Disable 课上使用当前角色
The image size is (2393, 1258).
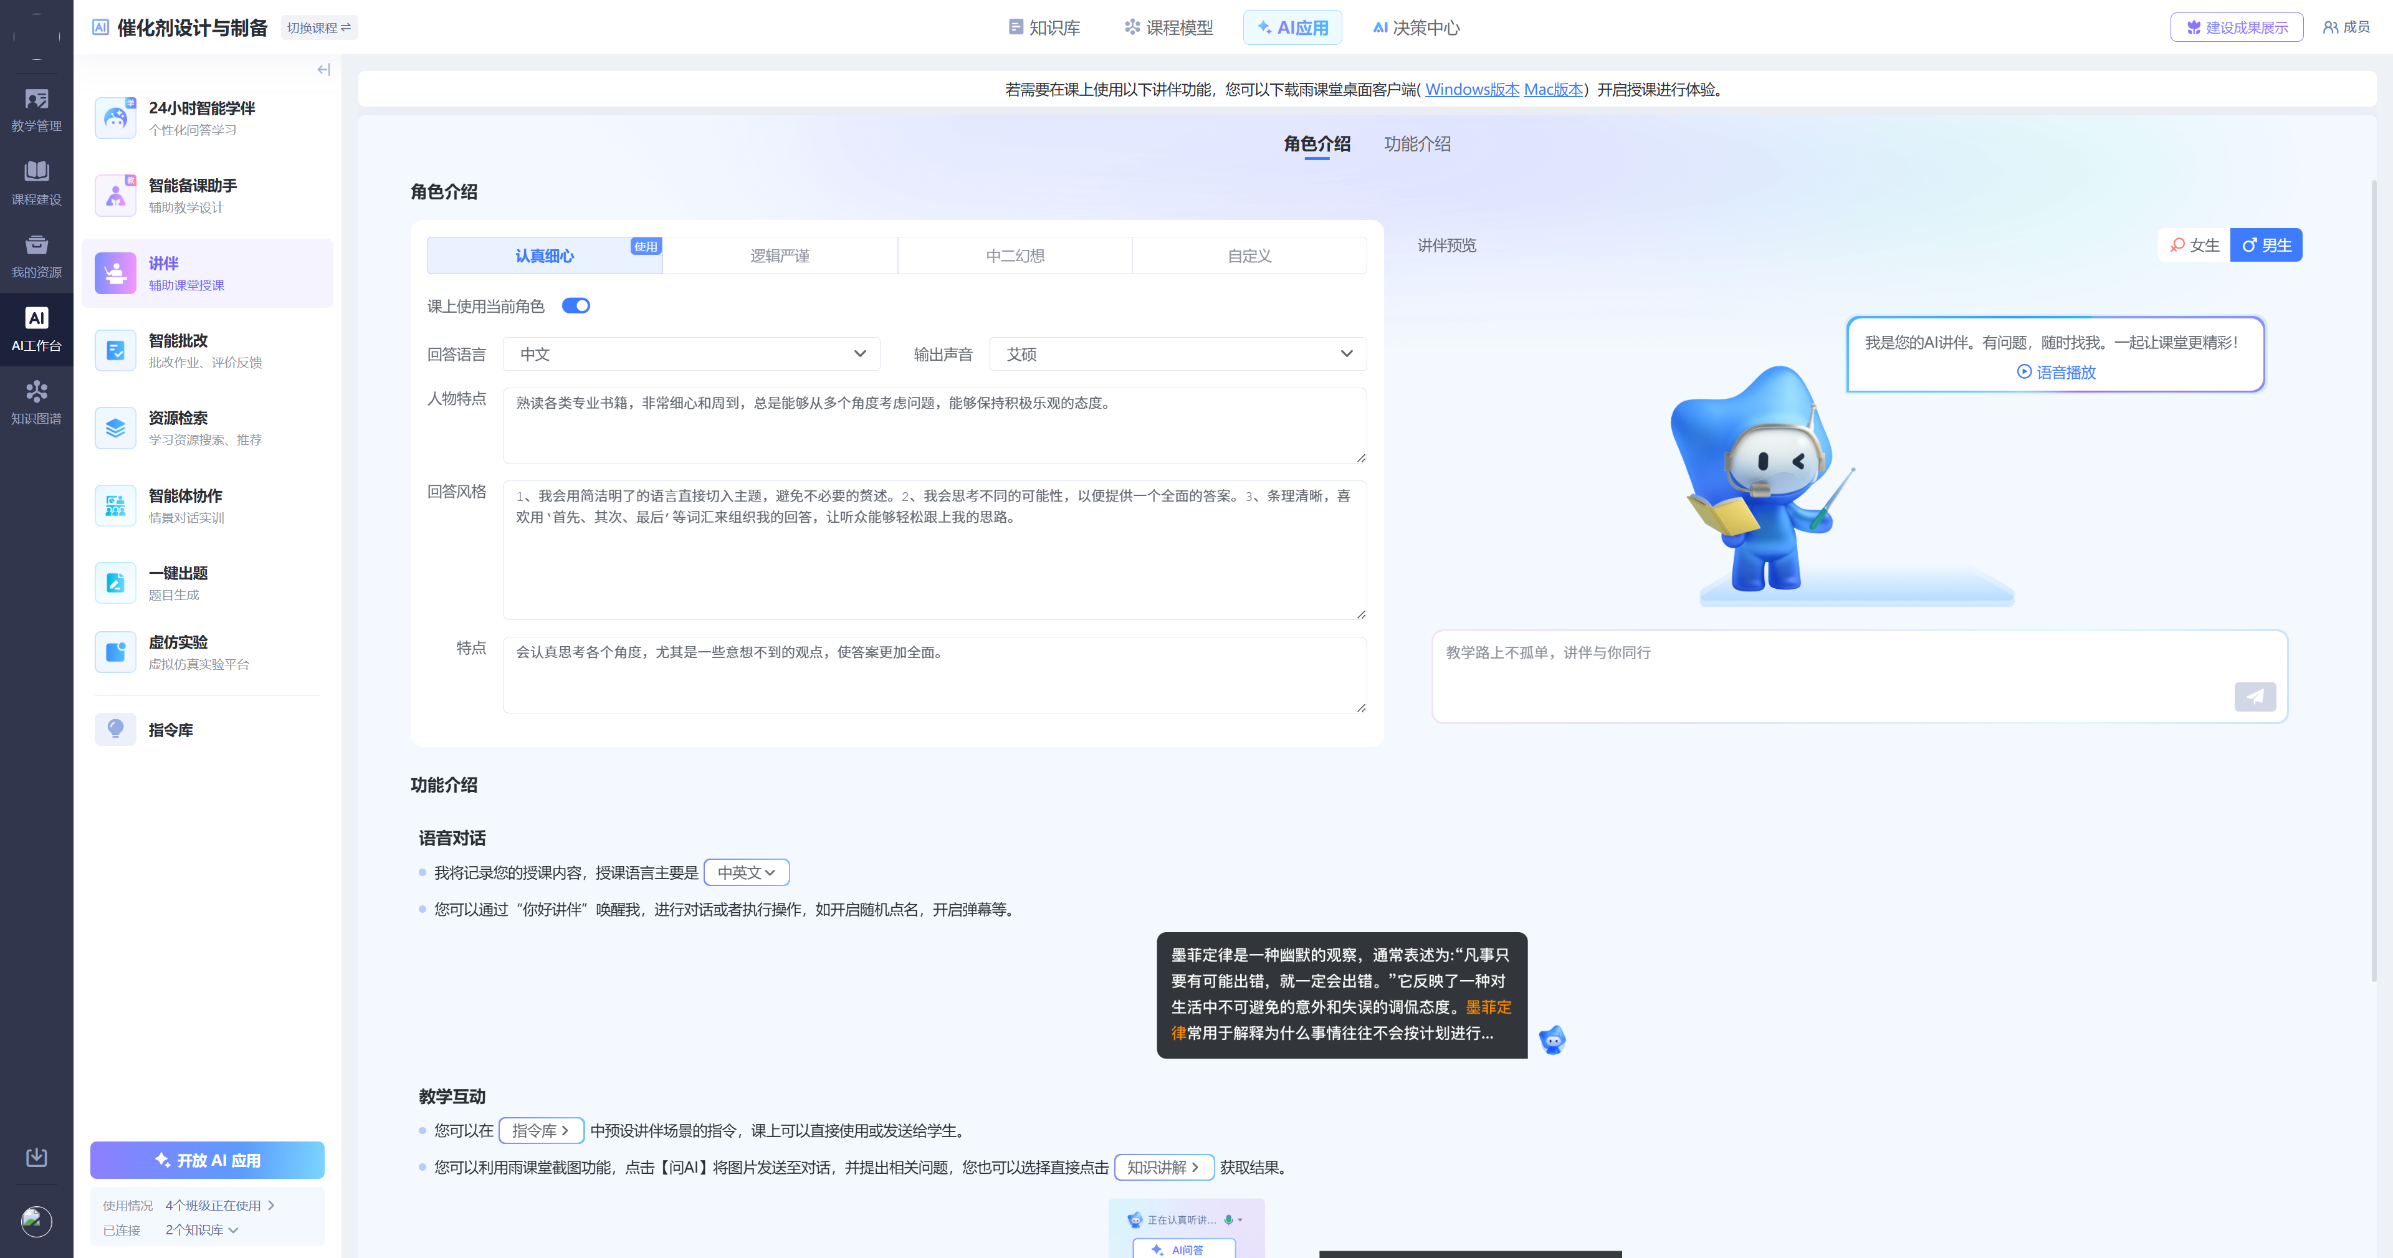(x=575, y=305)
